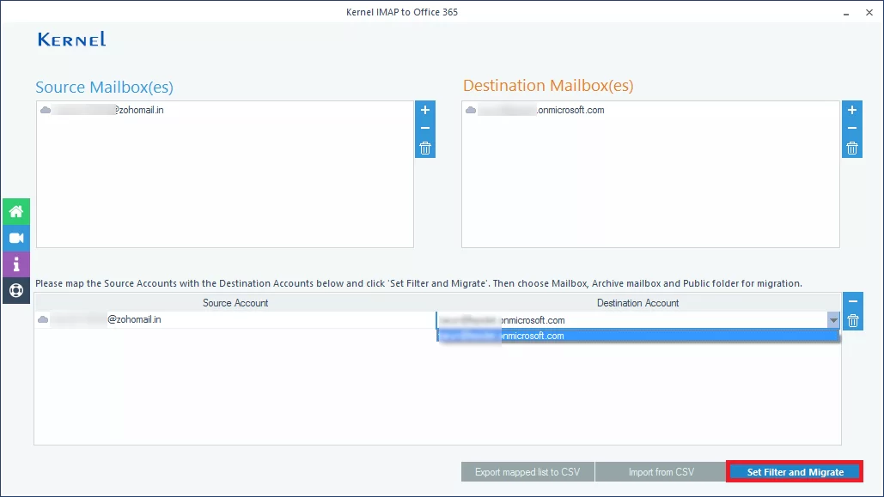Delete all destination mailboxes via trash icon

click(x=851, y=147)
